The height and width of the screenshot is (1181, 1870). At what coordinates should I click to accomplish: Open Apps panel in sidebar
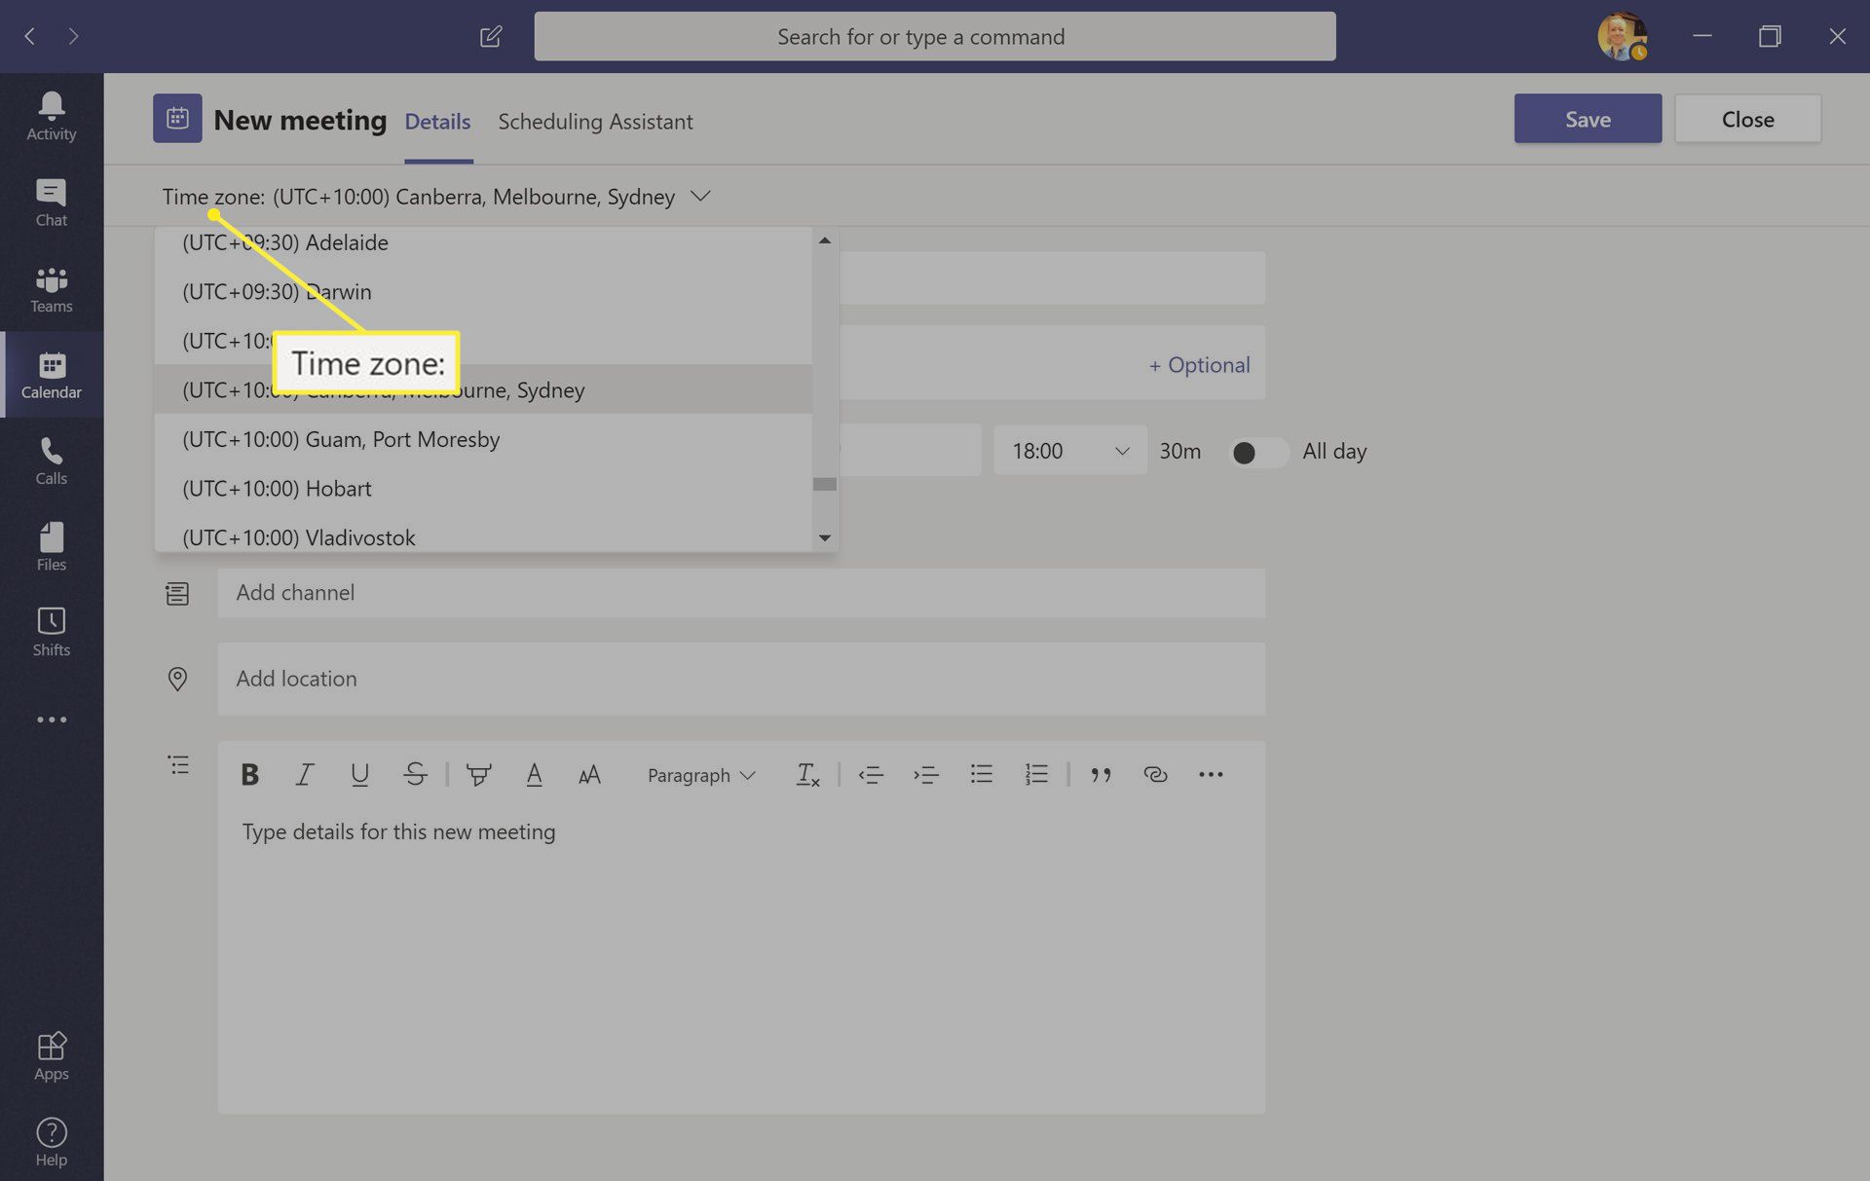[51, 1055]
